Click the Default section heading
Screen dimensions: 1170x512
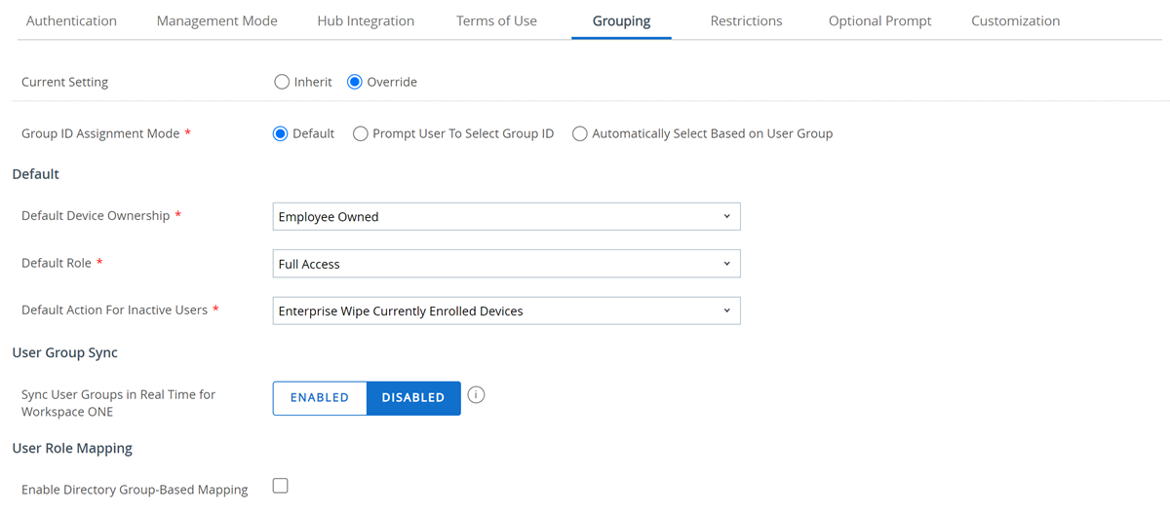pos(35,173)
